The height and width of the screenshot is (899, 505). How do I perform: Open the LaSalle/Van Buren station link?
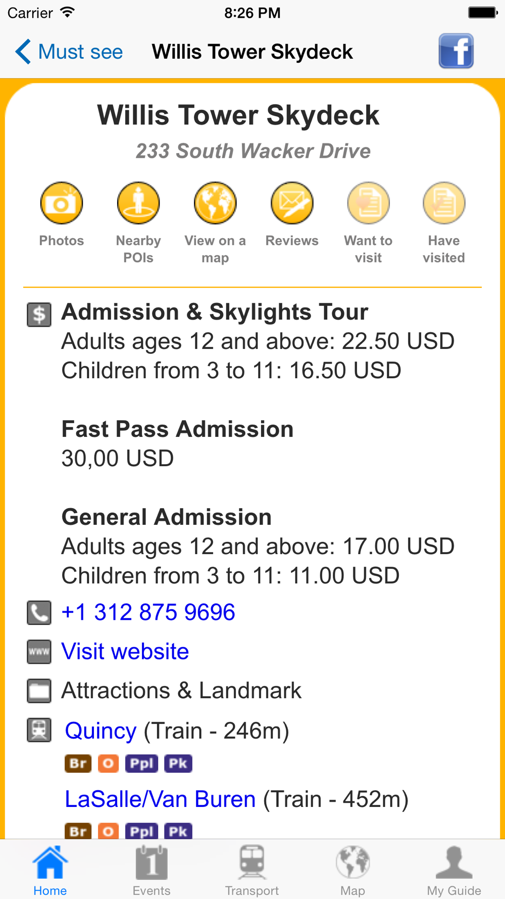(x=160, y=799)
